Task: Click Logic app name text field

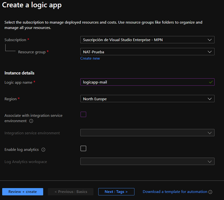Action: click(x=147, y=82)
